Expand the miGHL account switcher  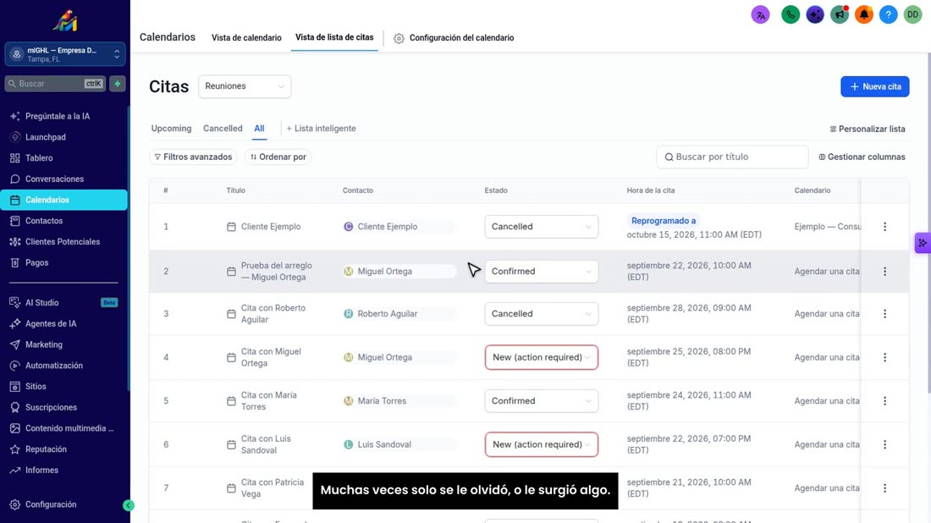65,55
